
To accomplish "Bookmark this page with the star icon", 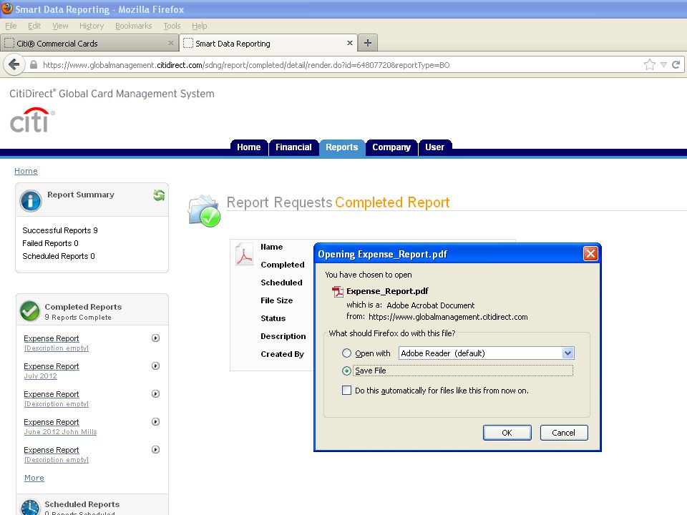I will point(649,65).
